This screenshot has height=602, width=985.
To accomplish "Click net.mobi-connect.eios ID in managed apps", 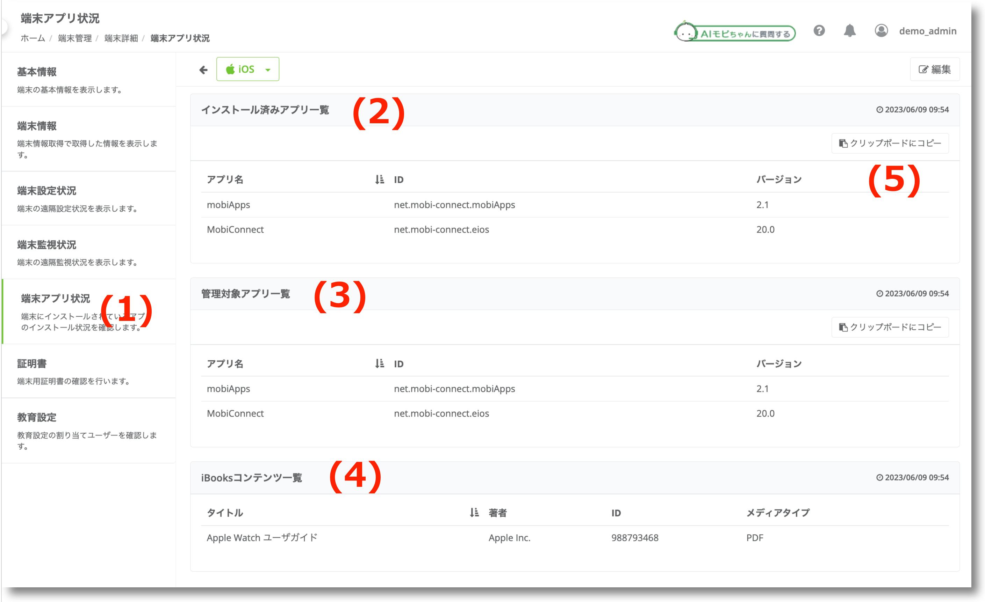I will pos(441,413).
